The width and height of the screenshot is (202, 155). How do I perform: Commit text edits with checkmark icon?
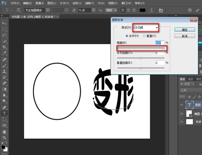(x=197, y=10)
